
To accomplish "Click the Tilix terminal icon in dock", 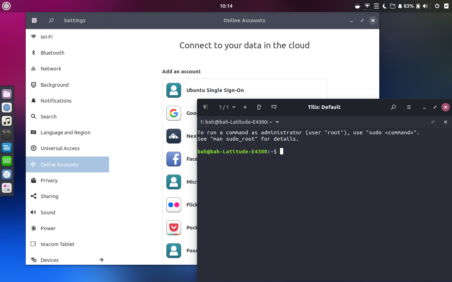I will pyautogui.click(x=7, y=134).
